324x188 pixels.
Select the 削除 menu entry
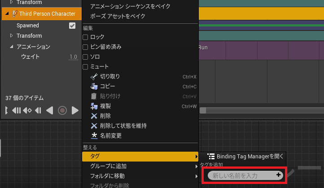[x=140, y=116]
